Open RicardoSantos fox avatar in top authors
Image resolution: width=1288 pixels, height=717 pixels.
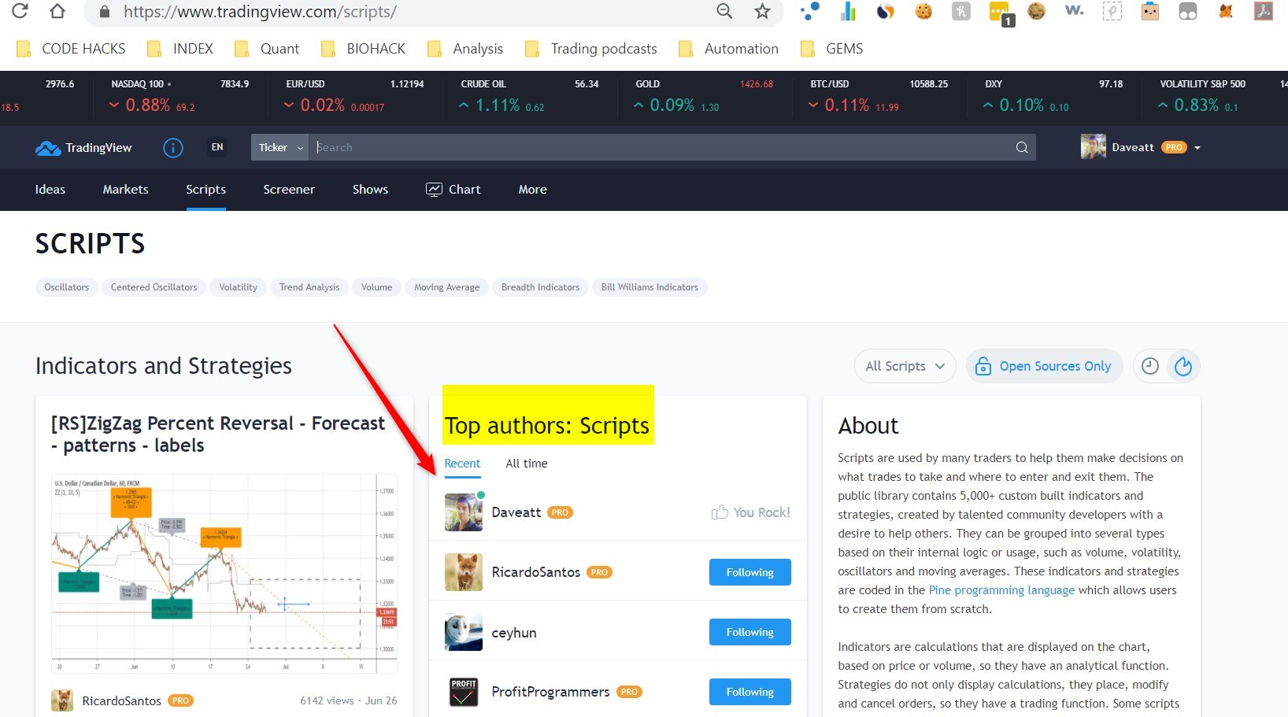click(464, 572)
